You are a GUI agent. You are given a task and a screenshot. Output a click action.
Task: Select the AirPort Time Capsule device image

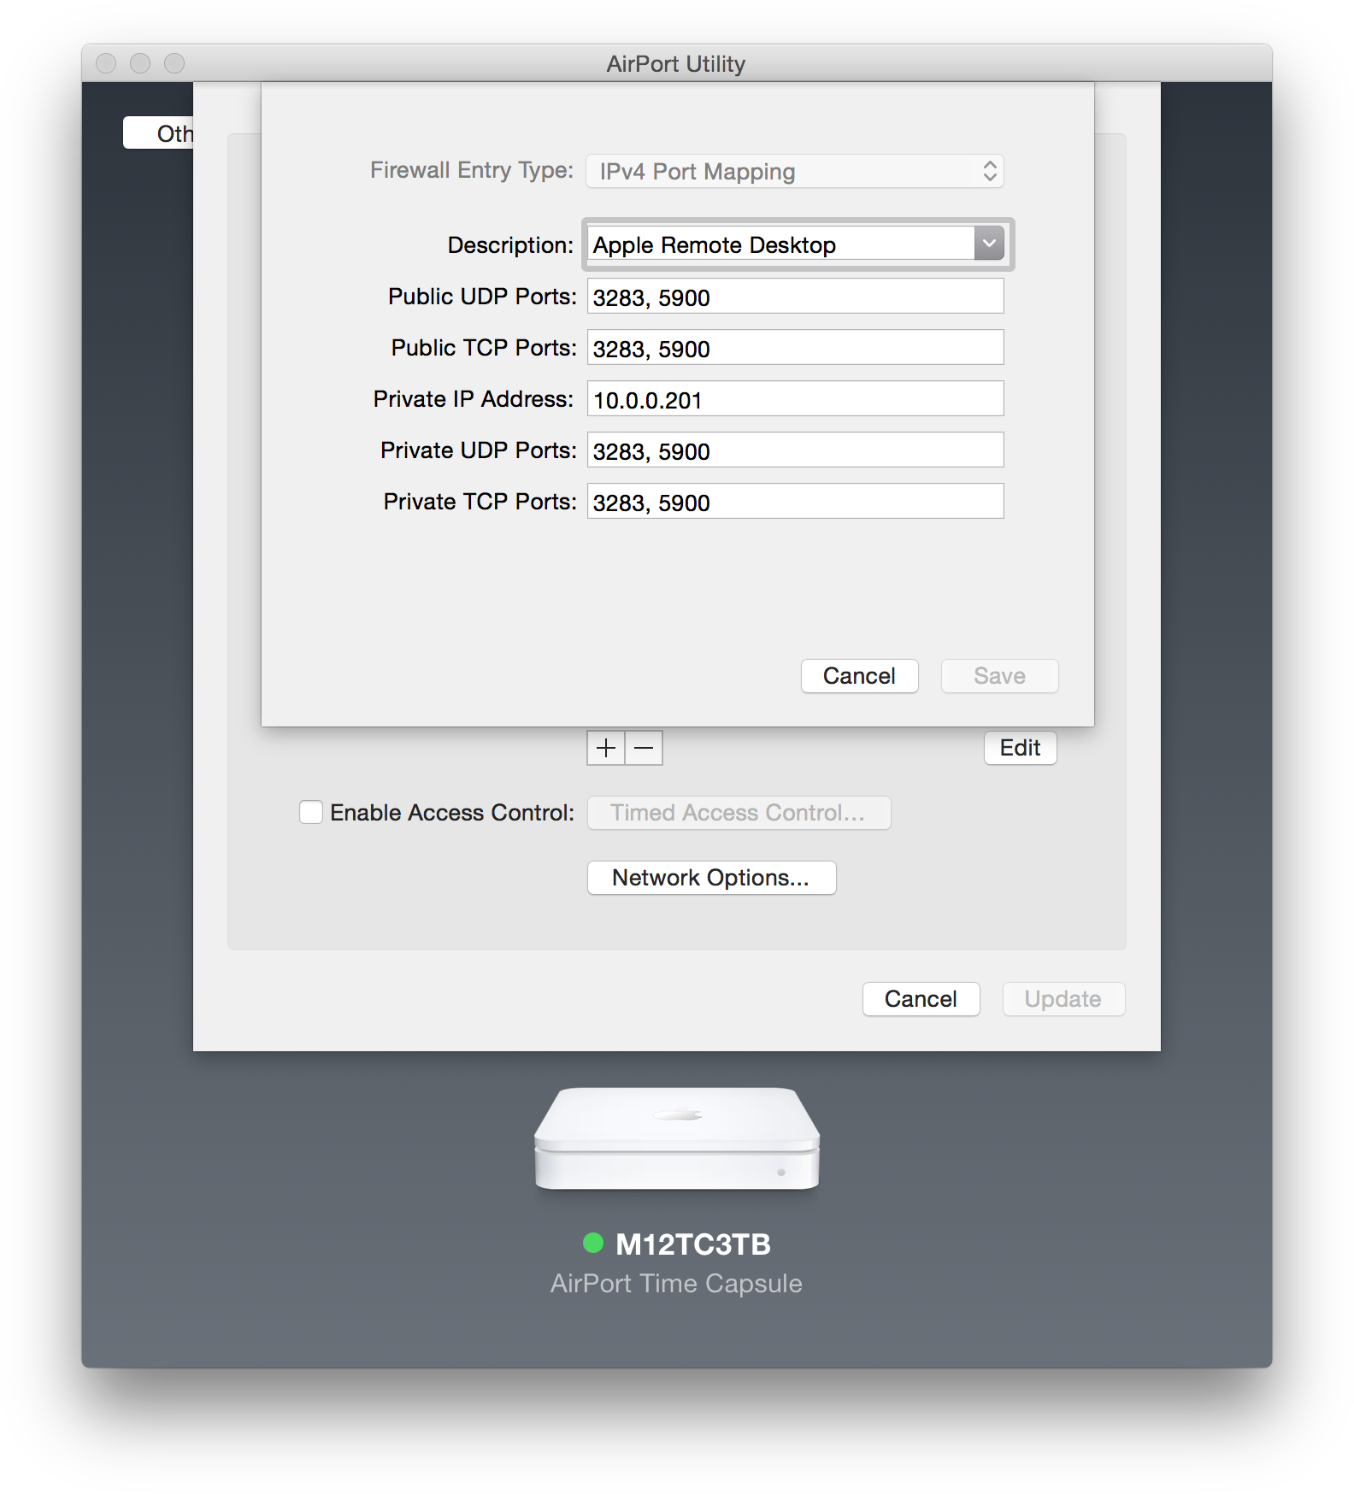(x=677, y=1138)
